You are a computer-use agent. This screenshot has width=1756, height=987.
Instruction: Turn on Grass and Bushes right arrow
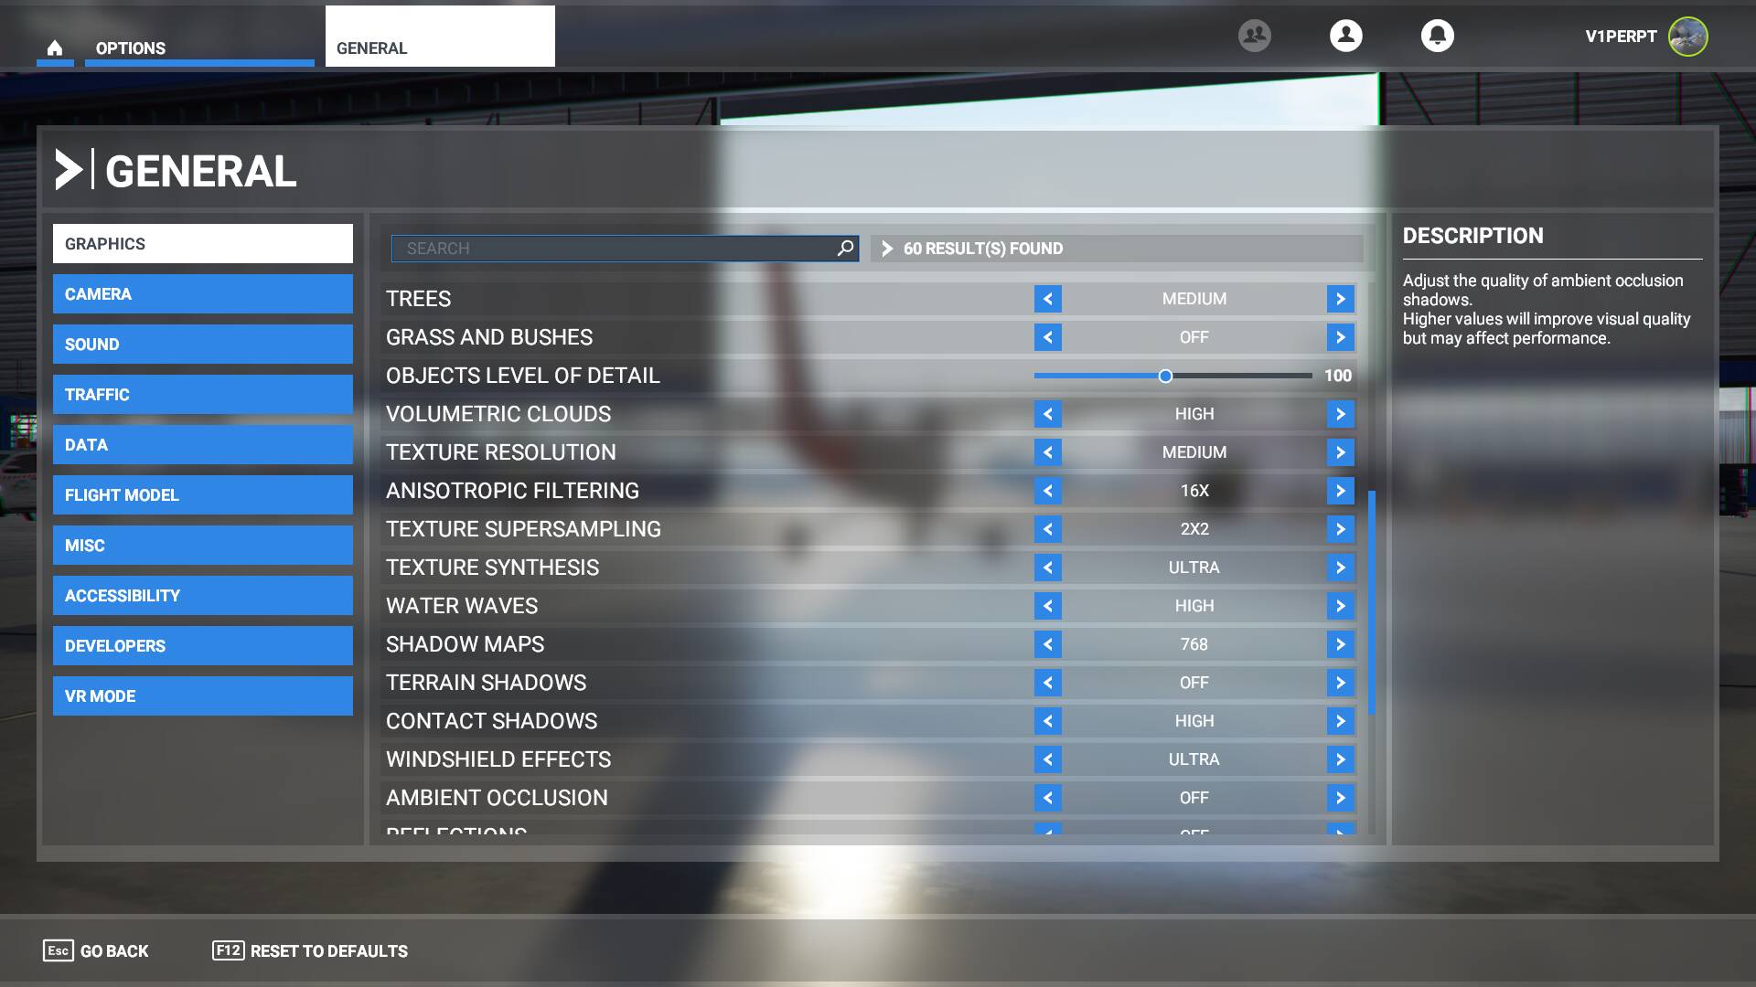click(1340, 337)
